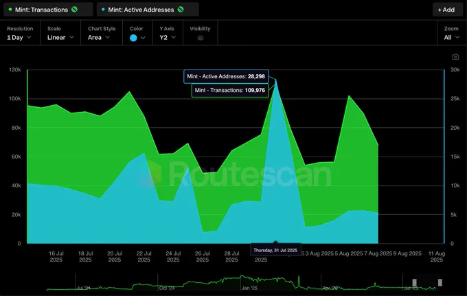Click the blue Color swatch picker
This screenshot has height=296, width=467.
(x=137, y=38)
